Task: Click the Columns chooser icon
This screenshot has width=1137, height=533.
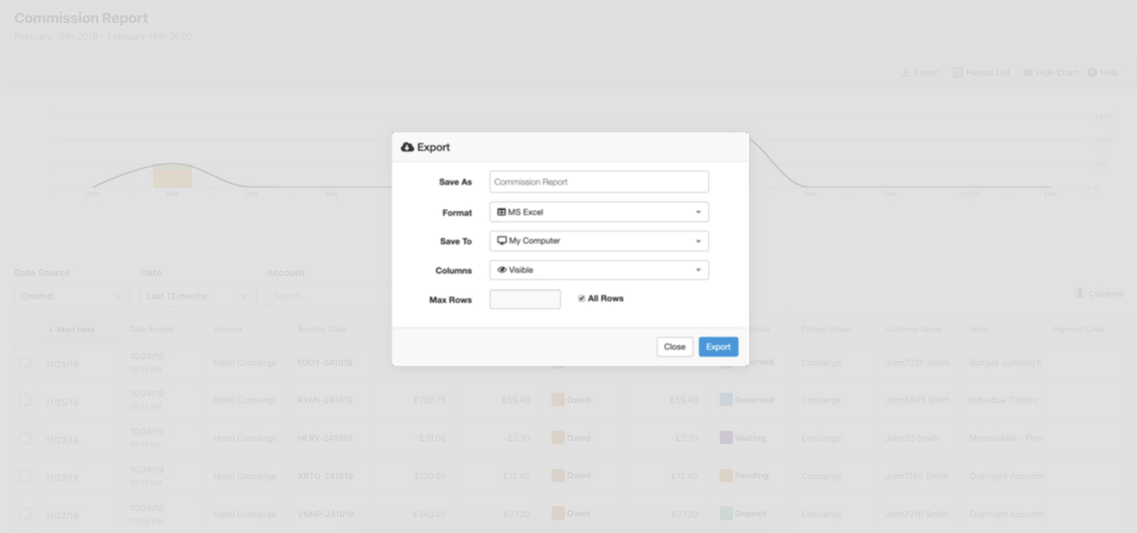Action: [1080, 293]
